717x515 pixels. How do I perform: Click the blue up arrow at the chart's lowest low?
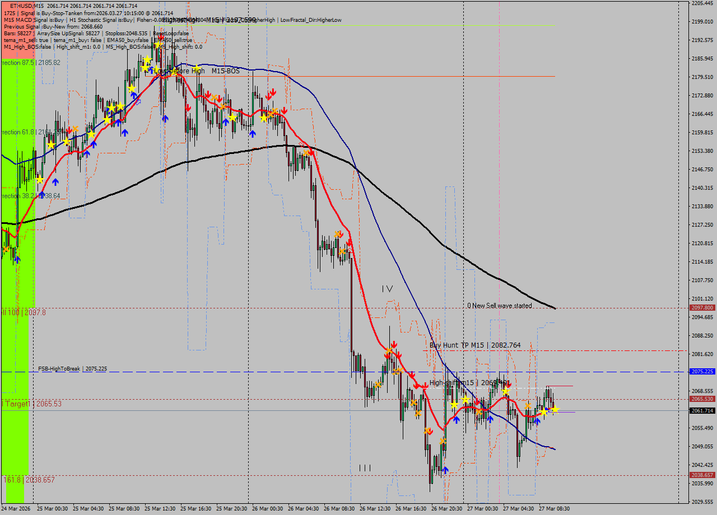[445, 470]
